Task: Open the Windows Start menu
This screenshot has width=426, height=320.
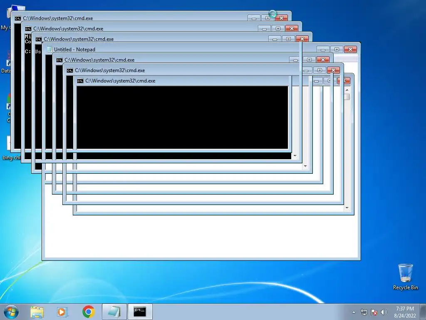Action: pyautogui.click(x=11, y=312)
